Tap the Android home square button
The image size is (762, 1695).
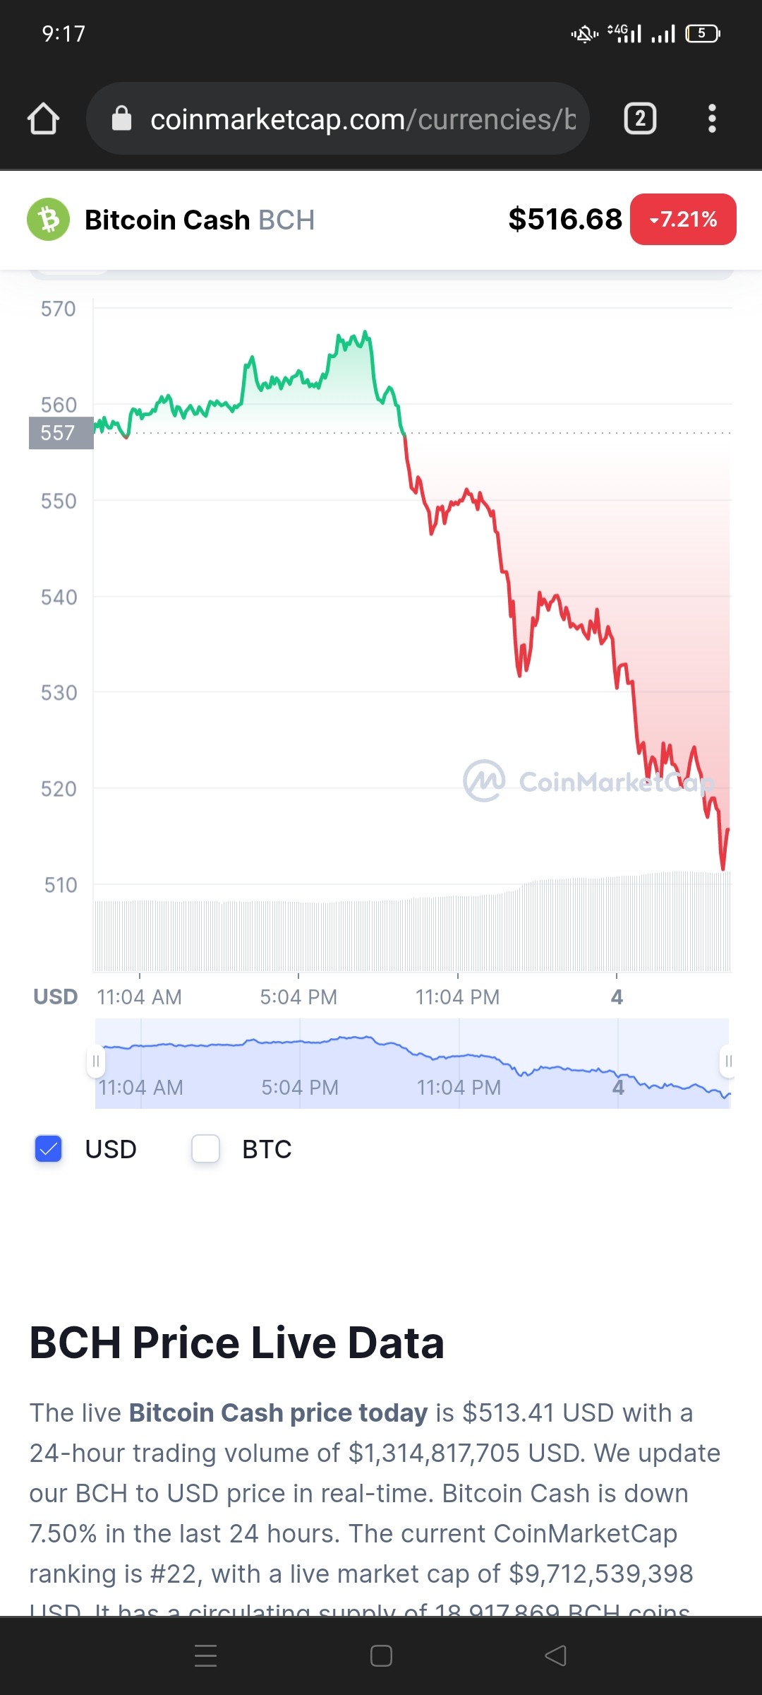pyautogui.click(x=381, y=1655)
